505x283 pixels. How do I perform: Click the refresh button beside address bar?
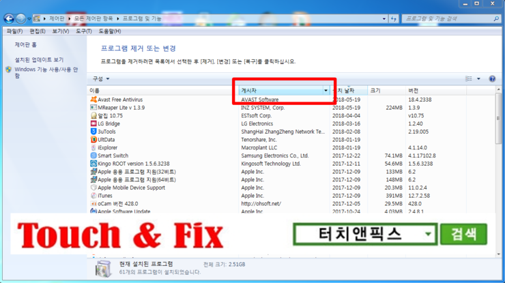pos(394,18)
